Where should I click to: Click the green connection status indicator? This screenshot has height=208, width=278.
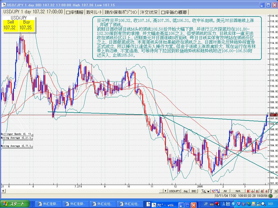[x=271, y=196]
